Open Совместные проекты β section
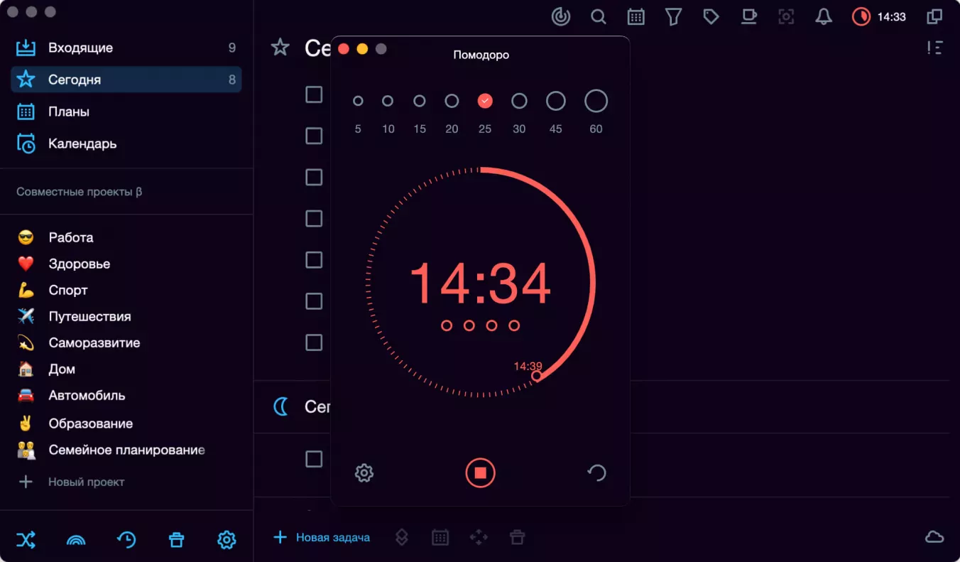The height and width of the screenshot is (562, 960). pyautogui.click(x=80, y=192)
